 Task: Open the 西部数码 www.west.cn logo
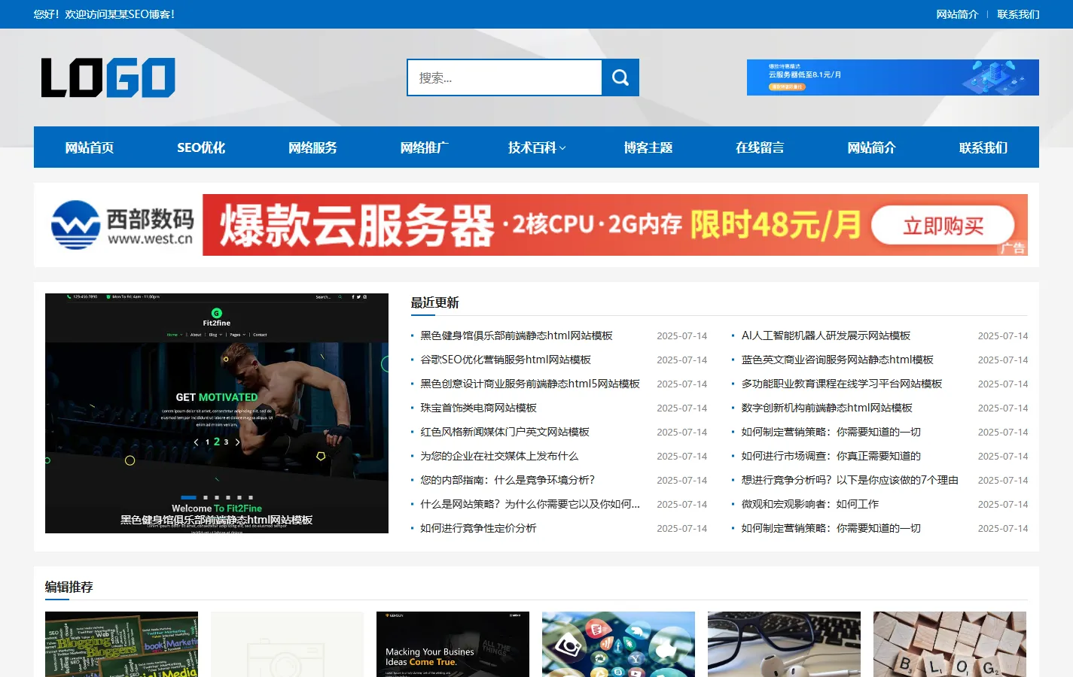pyautogui.click(x=122, y=225)
